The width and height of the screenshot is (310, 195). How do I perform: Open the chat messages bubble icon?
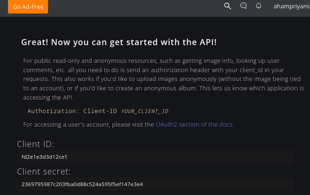[243, 6]
